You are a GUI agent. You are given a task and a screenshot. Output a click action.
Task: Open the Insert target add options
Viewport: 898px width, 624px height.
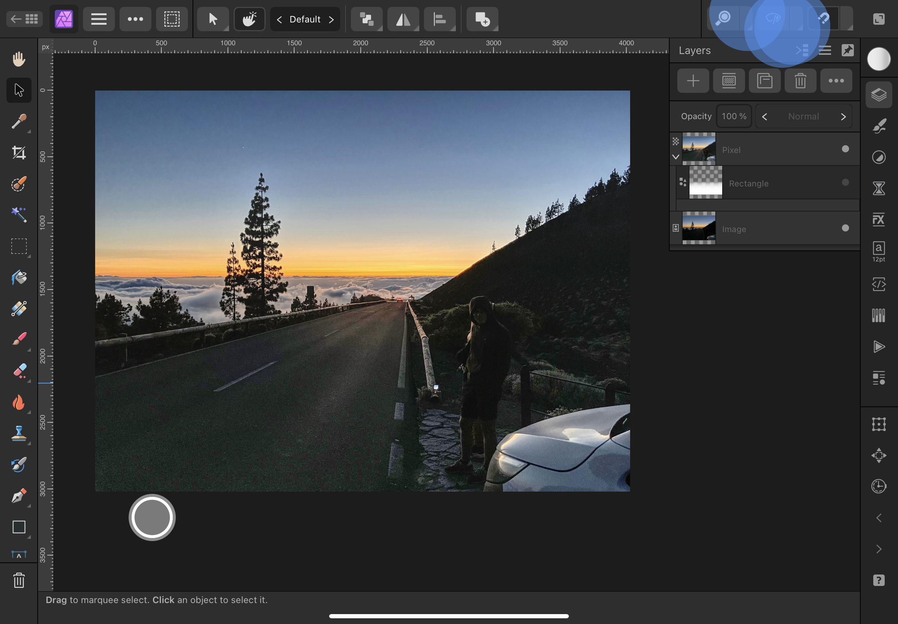point(482,19)
